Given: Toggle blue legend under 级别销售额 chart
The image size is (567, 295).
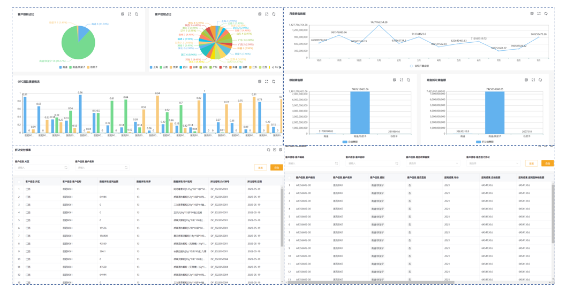Looking at the screenshot, I should click(350, 142).
